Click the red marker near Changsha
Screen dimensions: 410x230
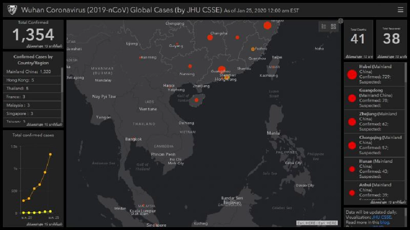click(x=210, y=37)
